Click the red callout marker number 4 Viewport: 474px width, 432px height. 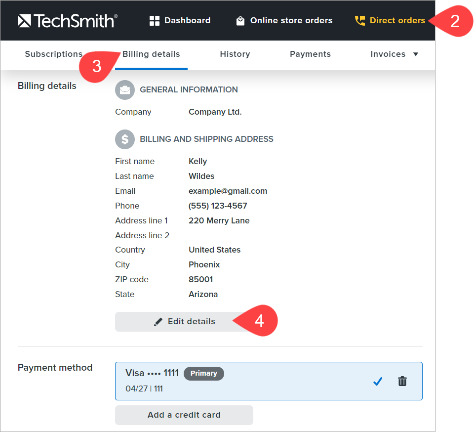coord(258,321)
